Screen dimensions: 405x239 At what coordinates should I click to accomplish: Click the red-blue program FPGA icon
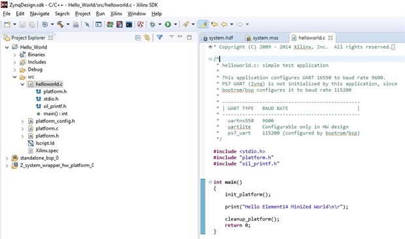coord(119,24)
